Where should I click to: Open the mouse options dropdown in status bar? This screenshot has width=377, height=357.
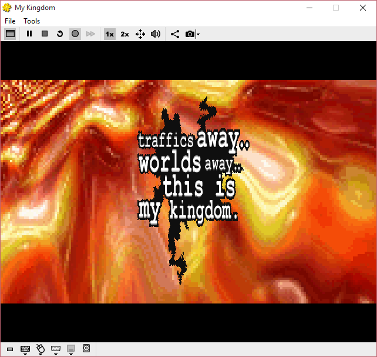point(41,349)
